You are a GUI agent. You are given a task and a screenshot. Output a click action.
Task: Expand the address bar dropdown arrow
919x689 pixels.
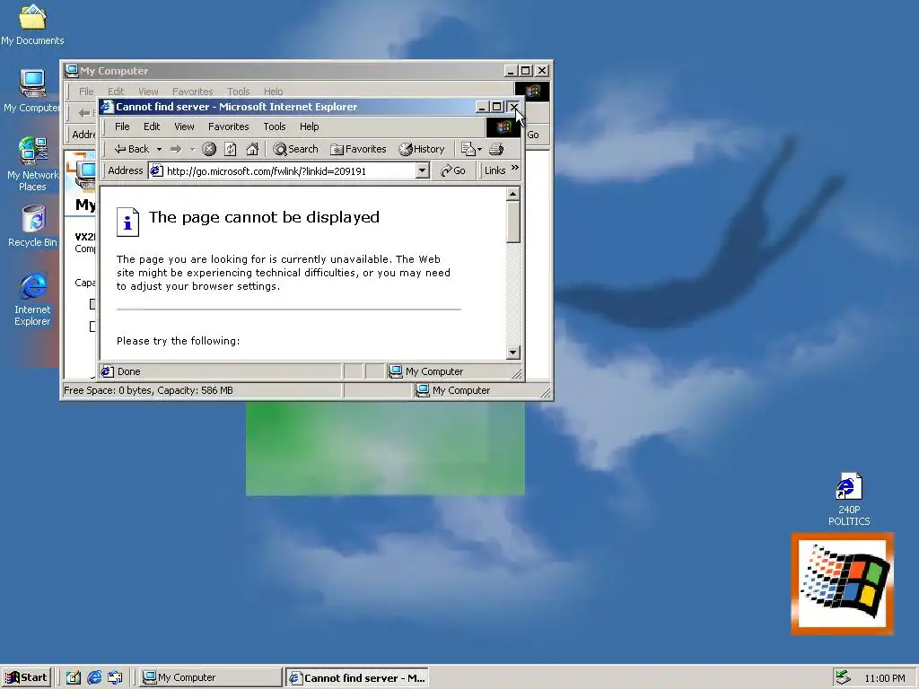tap(422, 171)
